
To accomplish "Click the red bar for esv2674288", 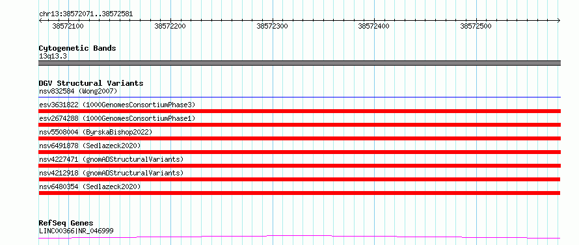I will 300,125.
